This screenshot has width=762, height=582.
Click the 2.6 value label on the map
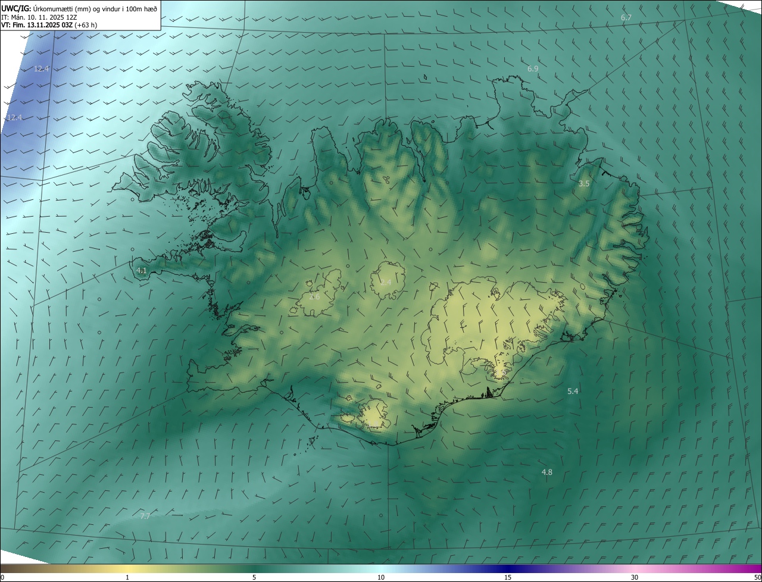pyautogui.click(x=314, y=296)
